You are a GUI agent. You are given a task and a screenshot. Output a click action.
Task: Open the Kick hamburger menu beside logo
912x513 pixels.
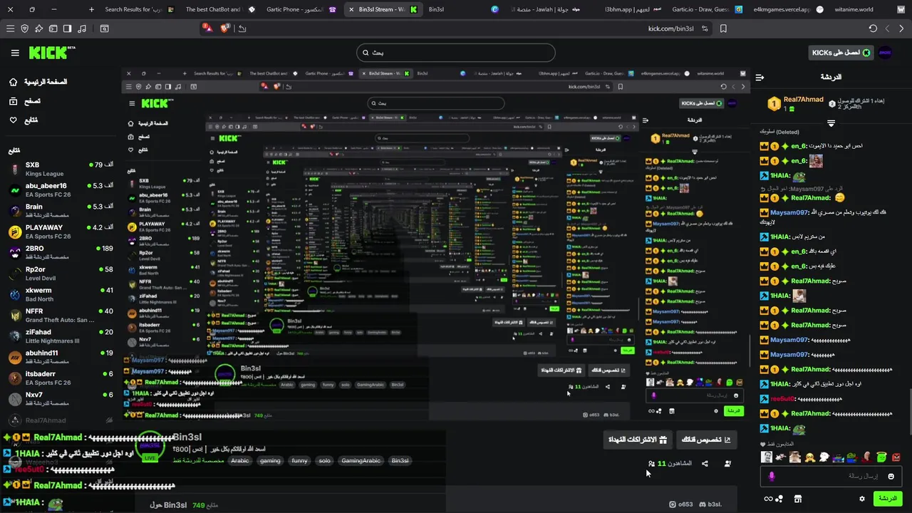coord(15,53)
